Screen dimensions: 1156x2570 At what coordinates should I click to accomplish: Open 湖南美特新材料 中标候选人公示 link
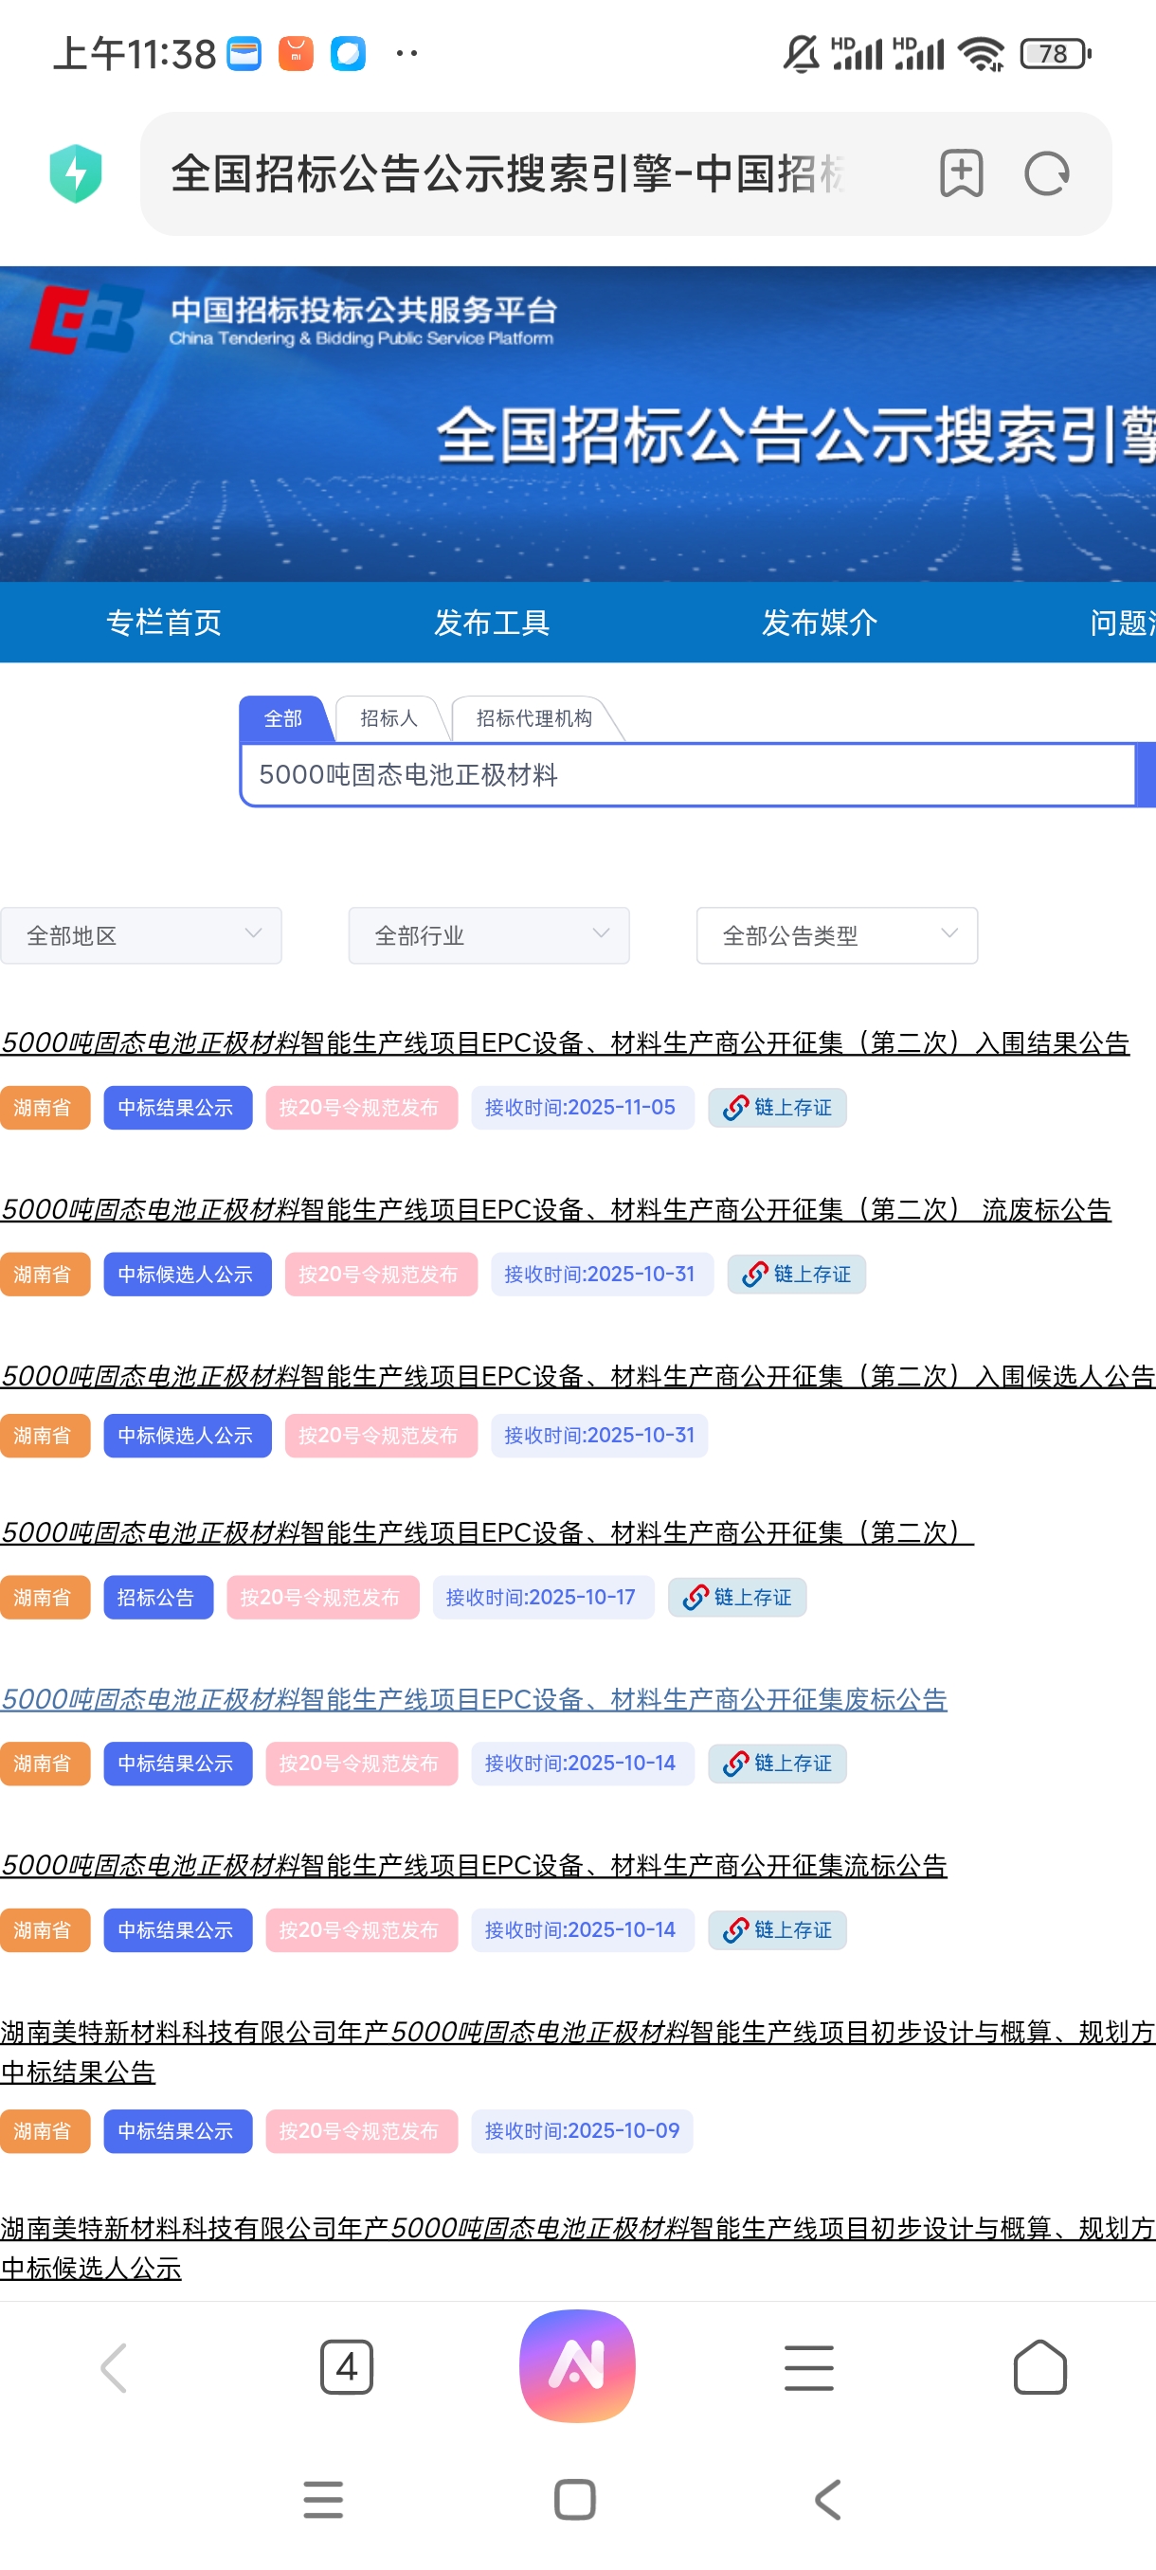pos(579,2248)
